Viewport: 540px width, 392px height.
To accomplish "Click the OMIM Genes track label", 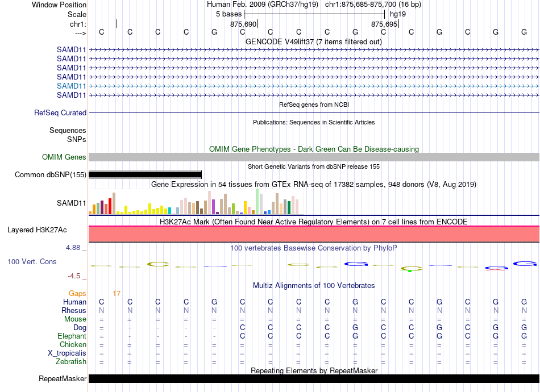I will (x=64, y=157).
